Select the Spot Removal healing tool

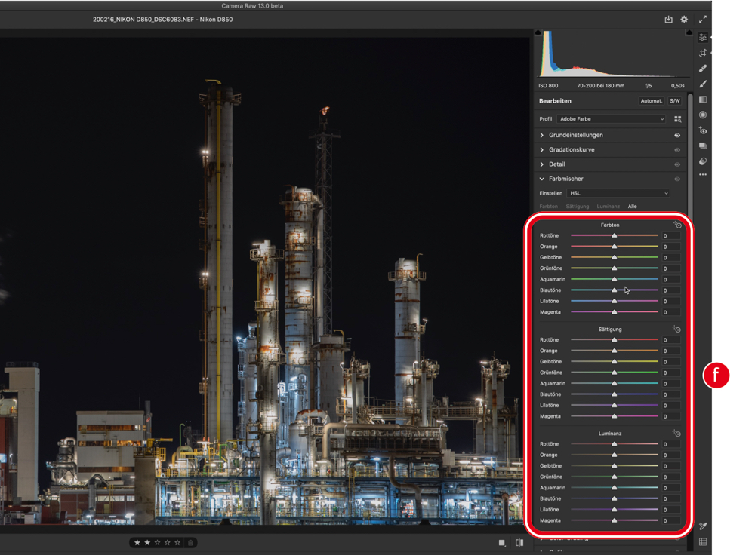(703, 69)
